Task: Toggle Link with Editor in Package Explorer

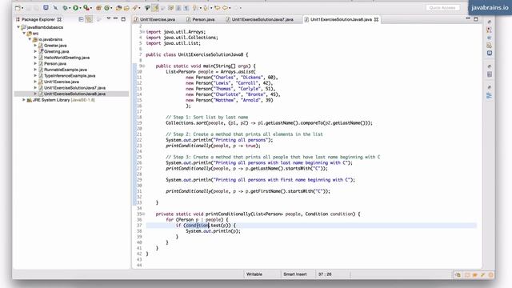Action: (x=89, y=19)
